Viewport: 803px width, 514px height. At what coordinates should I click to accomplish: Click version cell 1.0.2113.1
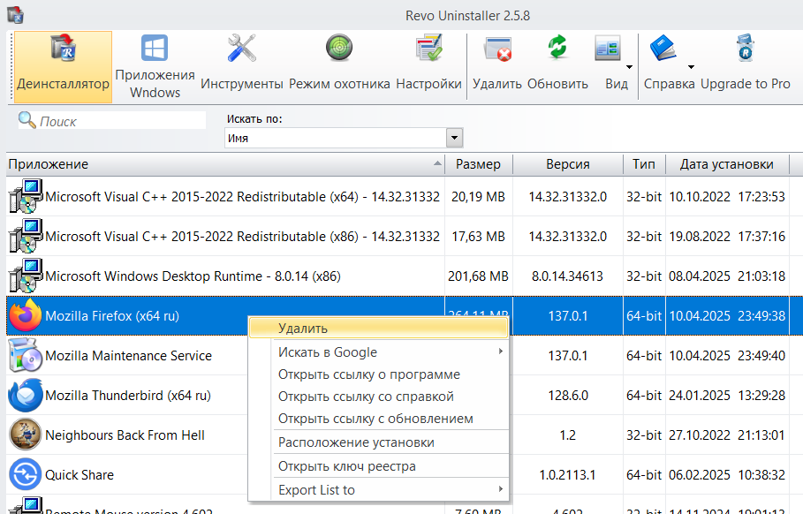[567, 475]
